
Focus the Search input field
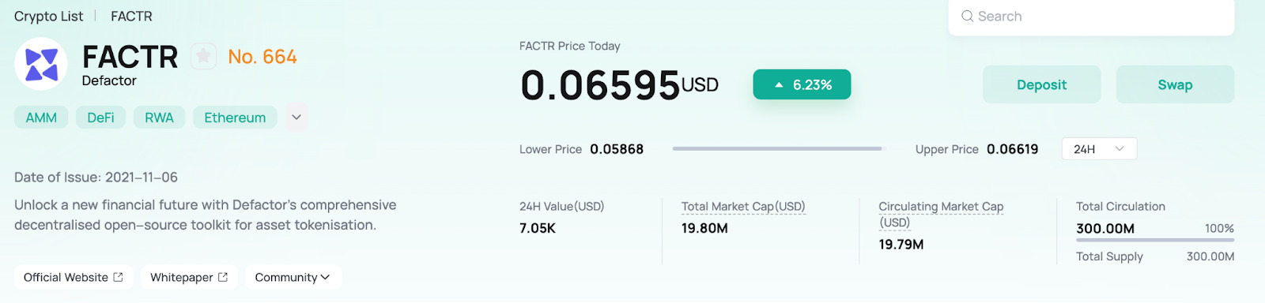point(1091,17)
